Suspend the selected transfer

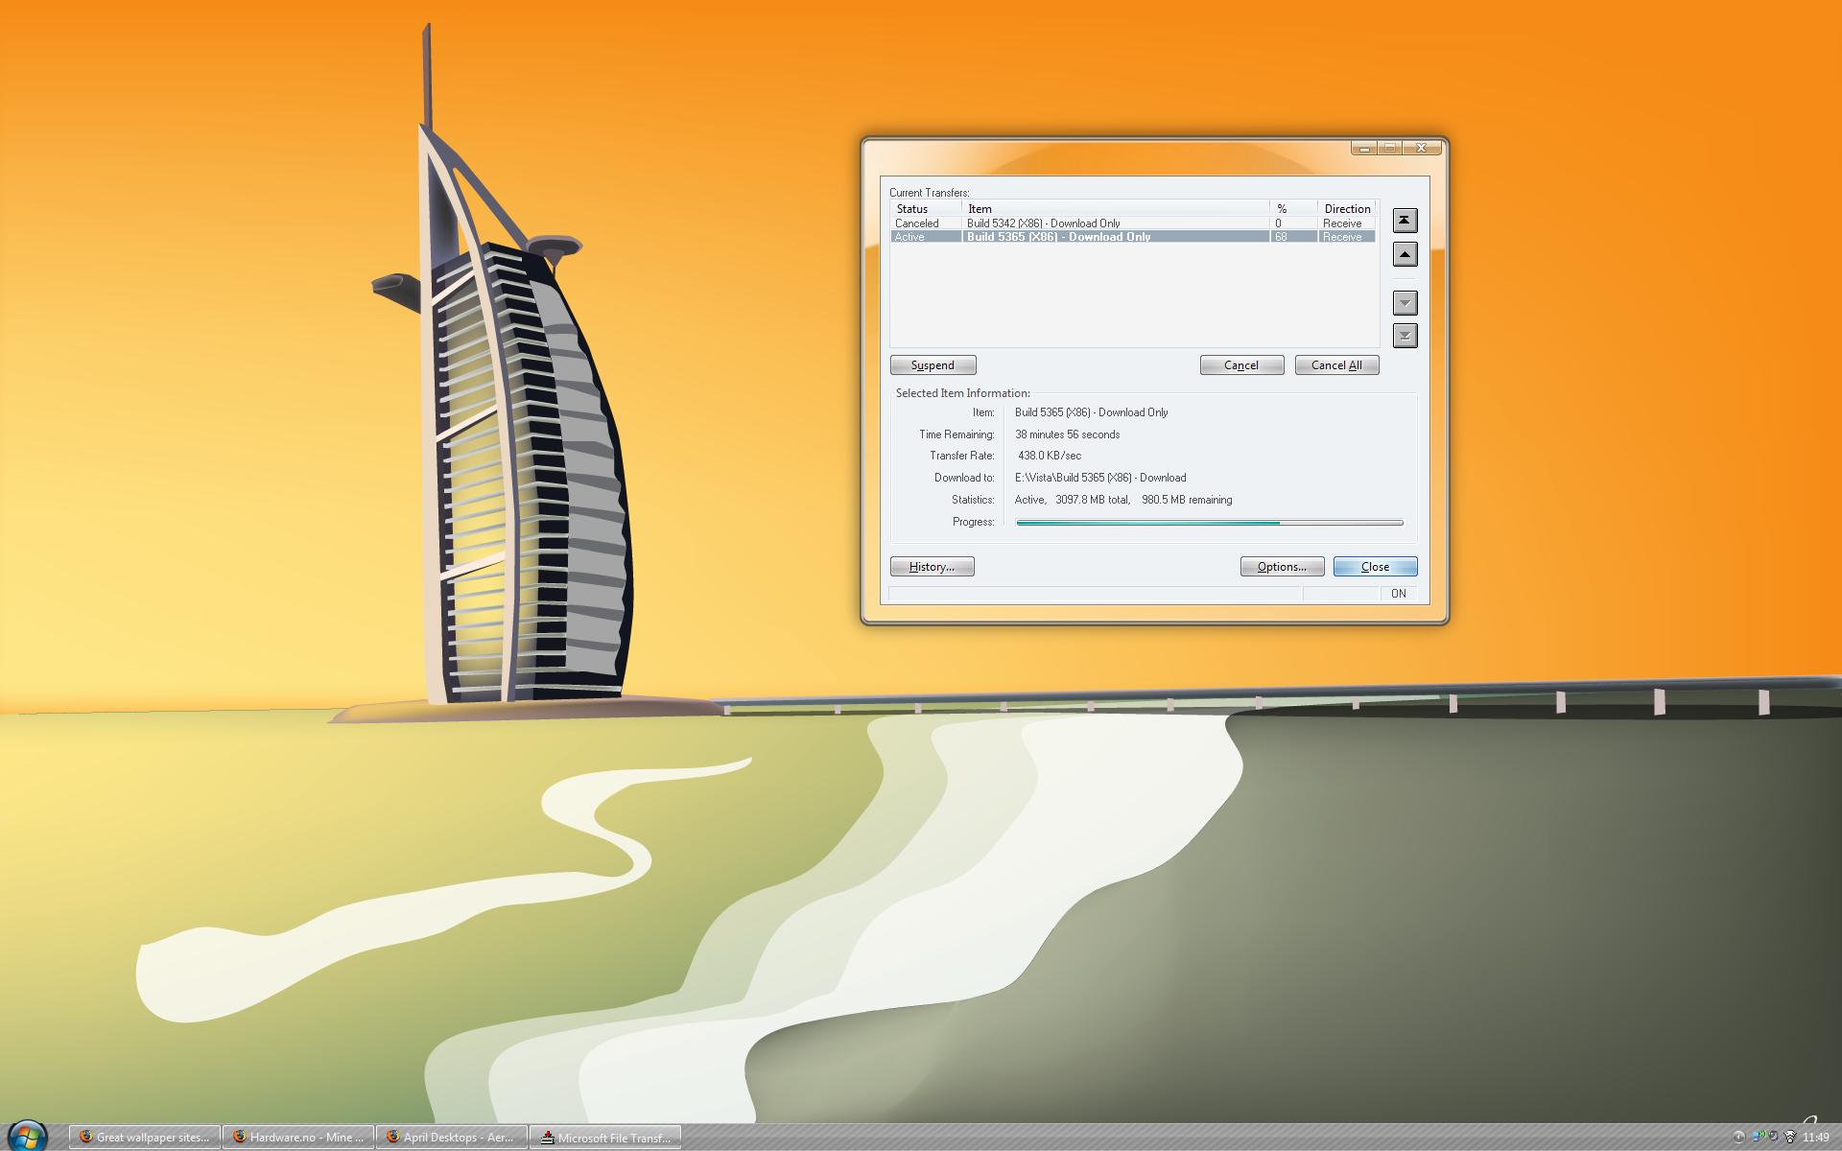[933, 365]
